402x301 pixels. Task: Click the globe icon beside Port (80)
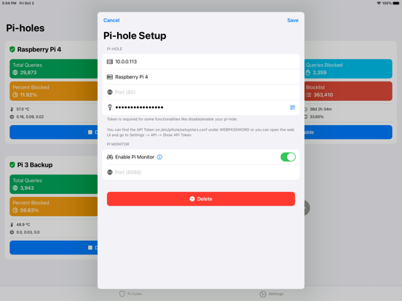[110, 92]
